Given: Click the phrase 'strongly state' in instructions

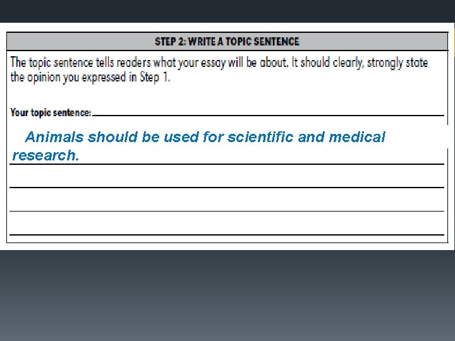Looking at the screenshot, I should coord(397,63).
